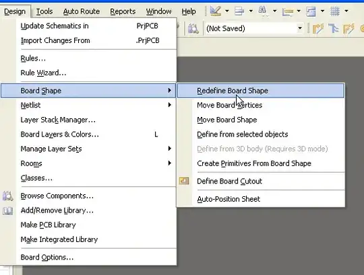This screenshot has width=364, height=275.
Task: Click the browse components icon beside (Not Saved)
Action: tap(193, 28)
